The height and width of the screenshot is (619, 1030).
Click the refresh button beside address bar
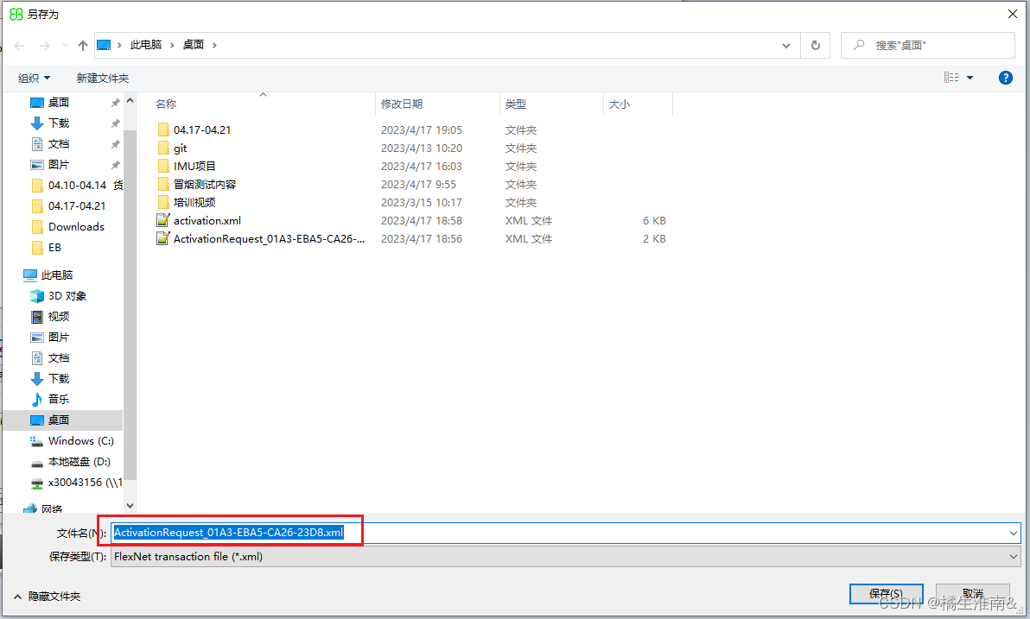[x=815, y=45]
